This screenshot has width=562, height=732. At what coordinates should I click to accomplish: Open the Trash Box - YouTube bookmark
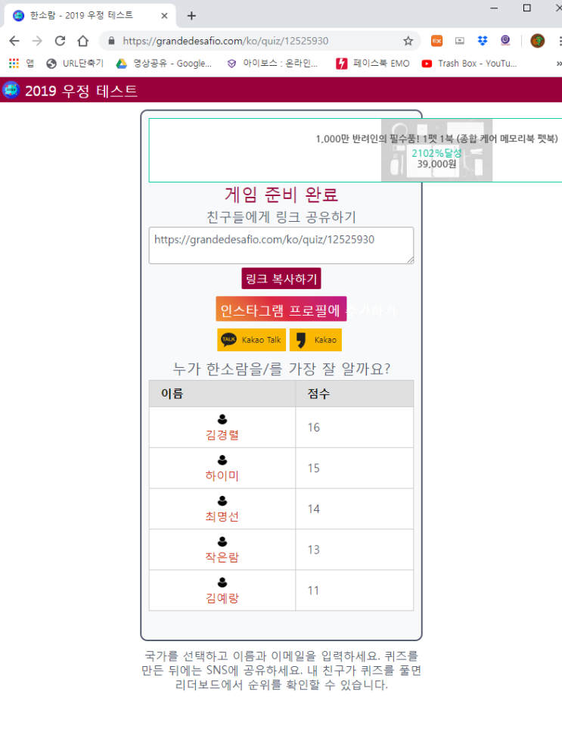click(469, 64)
